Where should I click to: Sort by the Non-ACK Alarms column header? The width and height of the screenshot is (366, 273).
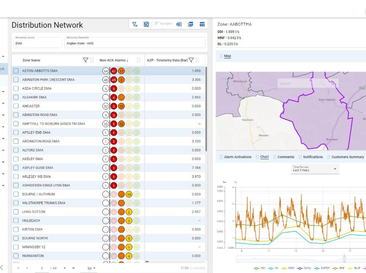pos(114,60)
